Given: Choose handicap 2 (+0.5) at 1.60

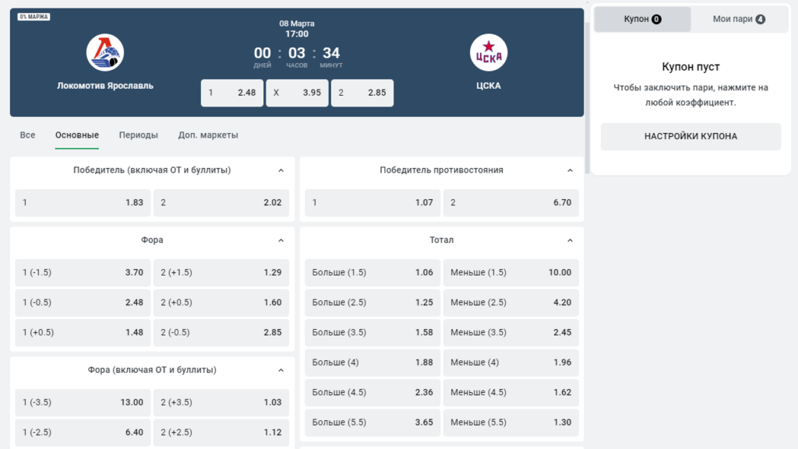Looking at the screenshot, I should pyautogui.click(x=221, y=303).
